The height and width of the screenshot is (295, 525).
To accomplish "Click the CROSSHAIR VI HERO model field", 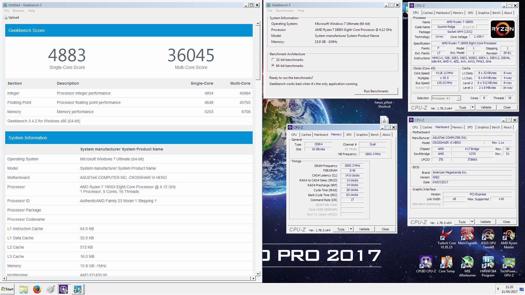I will pyautogui.click(x=457, y=143).
